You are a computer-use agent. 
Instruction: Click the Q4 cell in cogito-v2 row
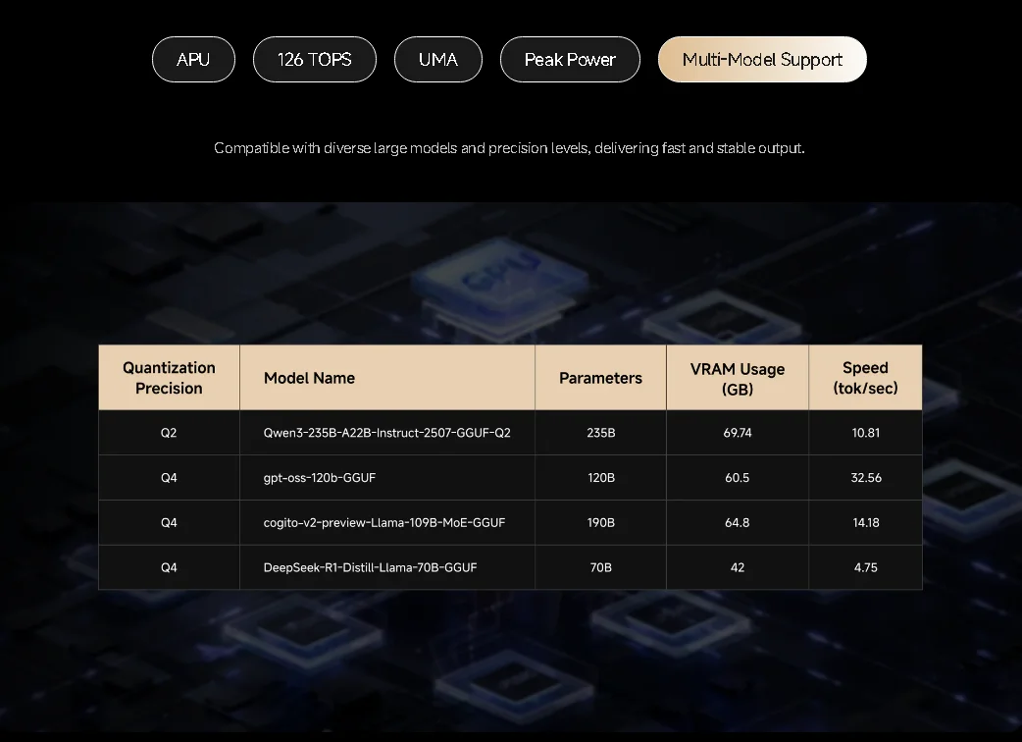tap(169, 522)
